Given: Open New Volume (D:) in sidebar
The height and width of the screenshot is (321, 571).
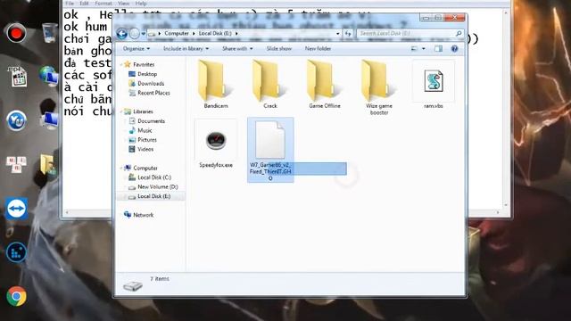Looking at the screenshot, I should click(158, 186).
